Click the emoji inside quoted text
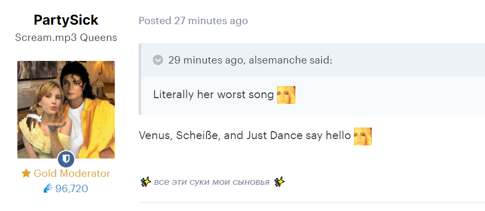Viewport: 485px width, 211px height. point(286,95)
